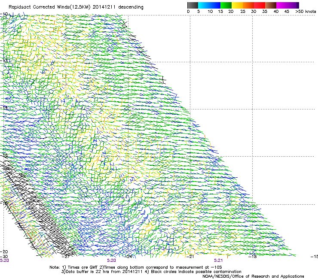The height and width of the screenshot is (279, 318).
Task: Click the '>50 knots' legend label
Action: click(x=306, y=12)
